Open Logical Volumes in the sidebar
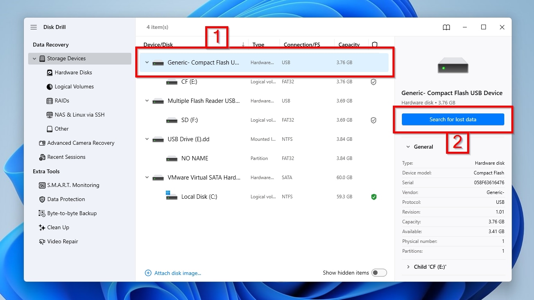534x300 pixels. 74,87
